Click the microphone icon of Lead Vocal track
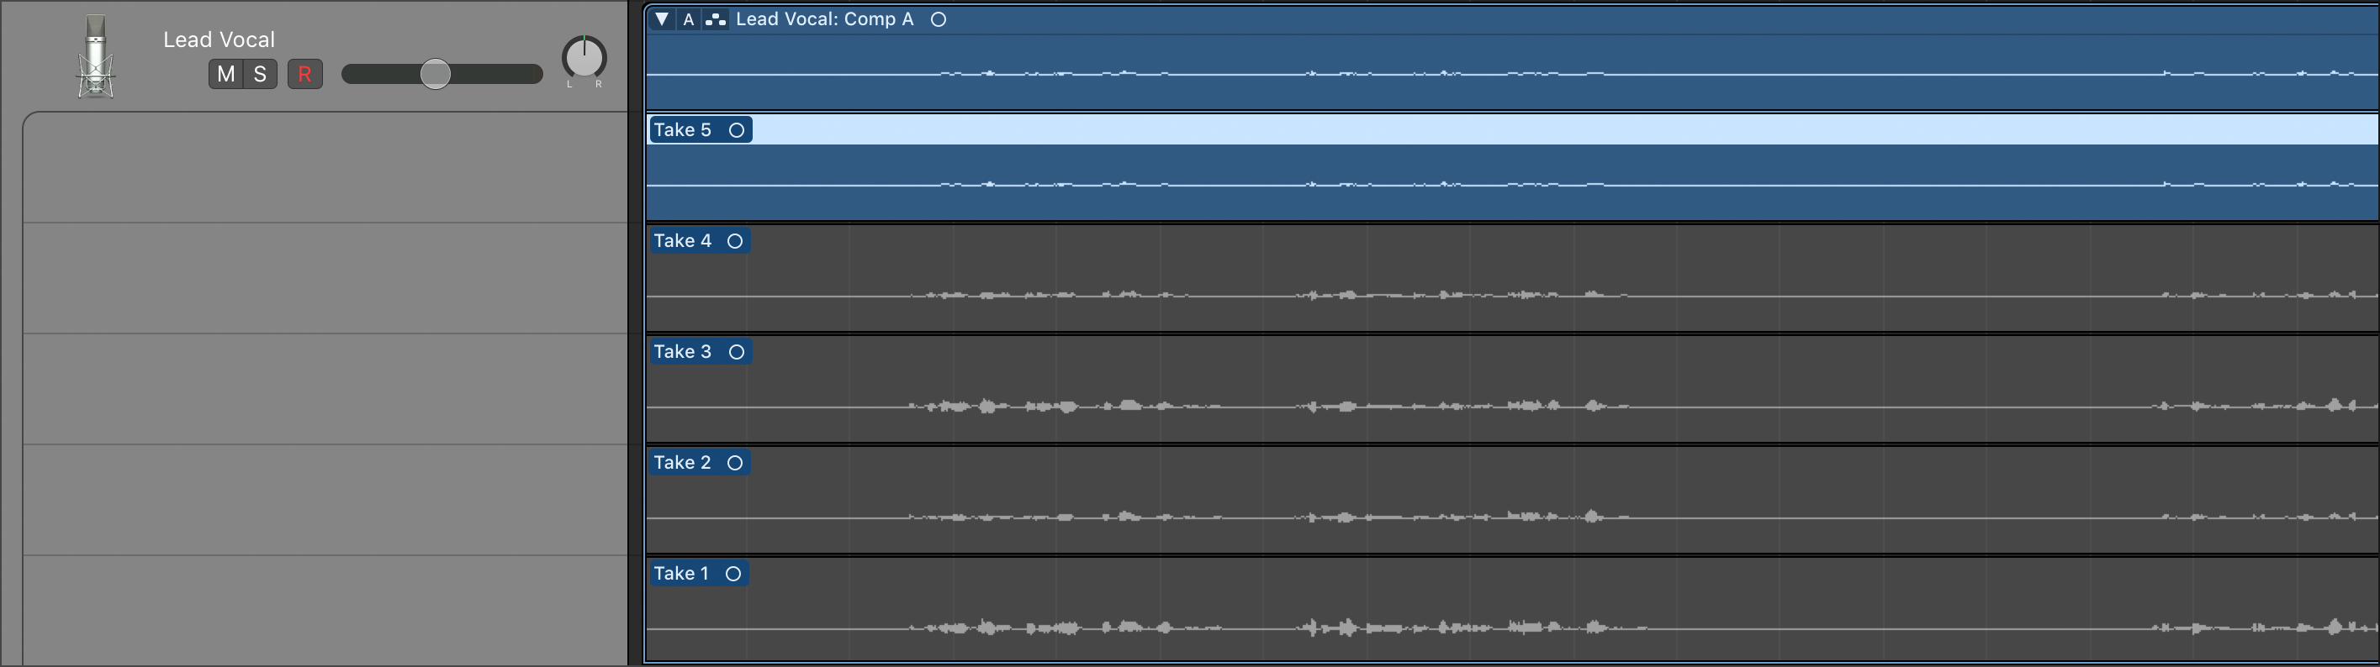The width and height of the screenshot is (2380, 667). click(95, 57)
